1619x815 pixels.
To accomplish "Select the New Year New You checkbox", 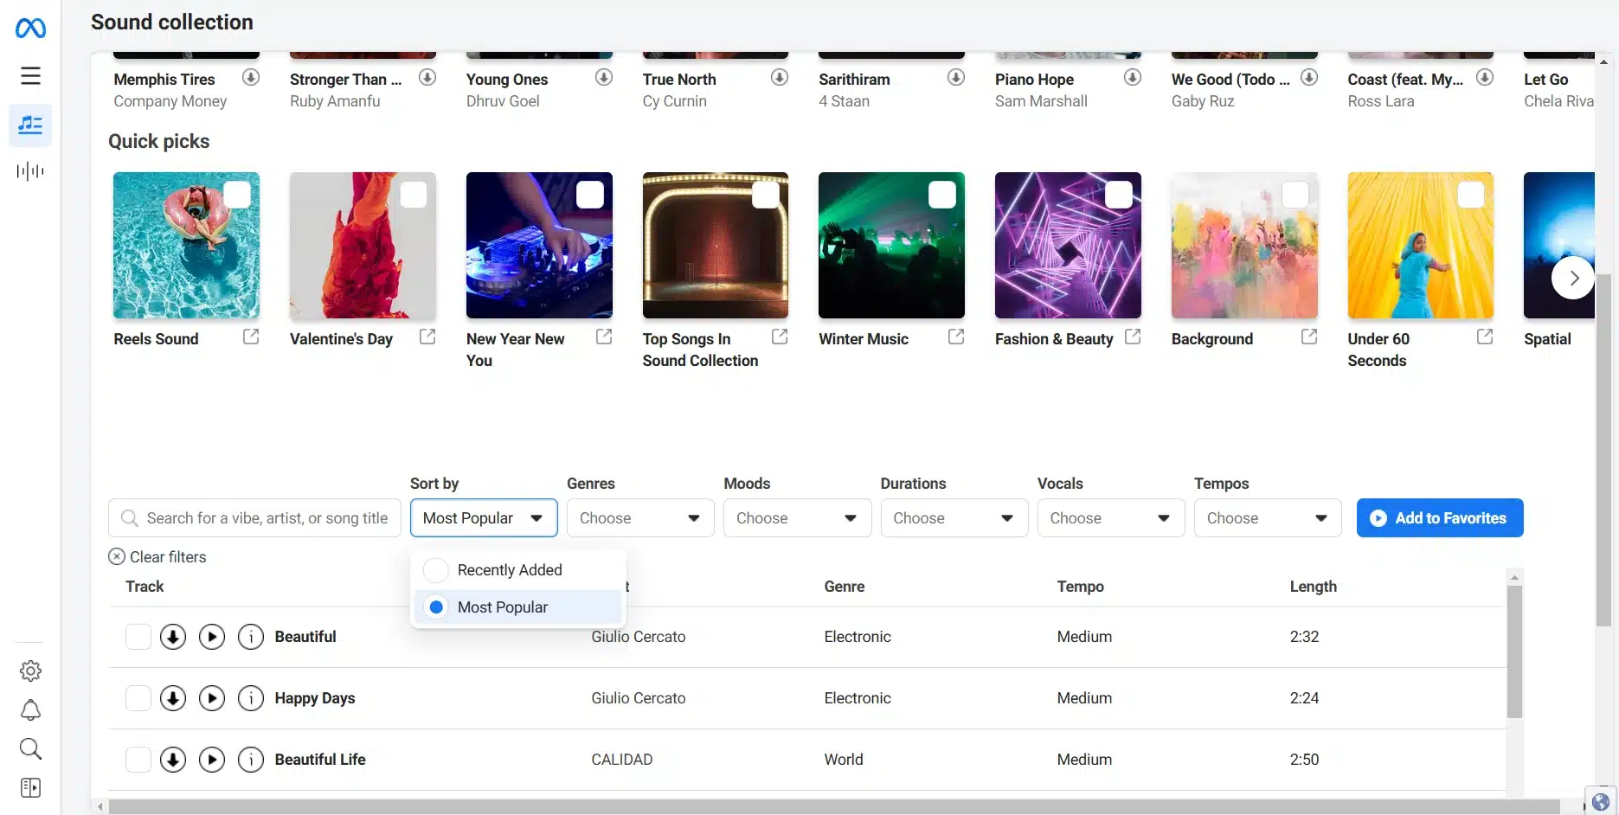I will [590, 195].
